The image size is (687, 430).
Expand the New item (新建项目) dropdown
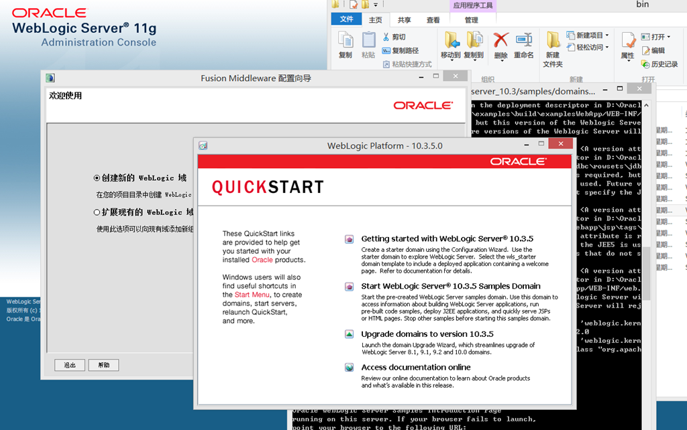[x=606, y=35]
